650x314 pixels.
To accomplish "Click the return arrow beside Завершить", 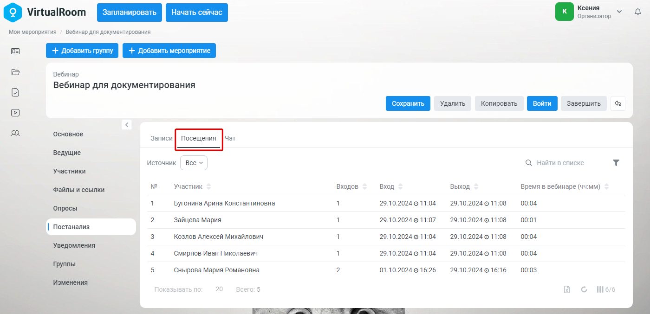I will pos(618,103).
